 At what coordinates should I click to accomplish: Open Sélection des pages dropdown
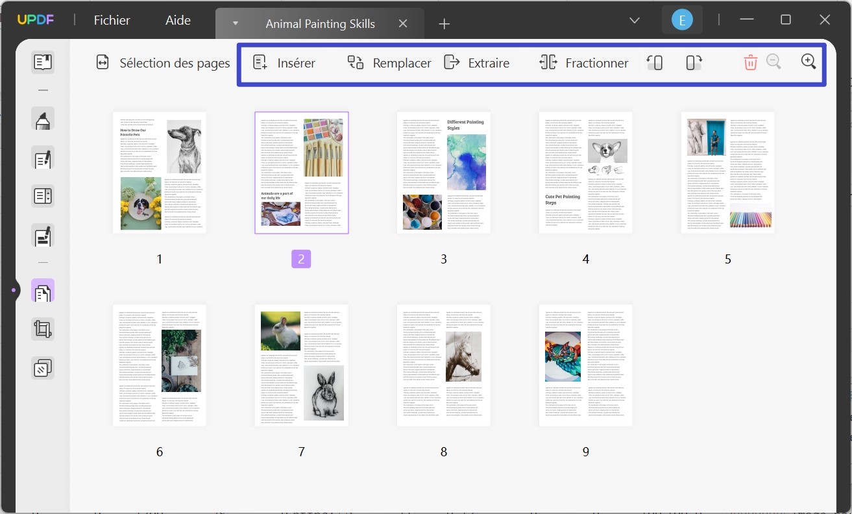(161, 62)
